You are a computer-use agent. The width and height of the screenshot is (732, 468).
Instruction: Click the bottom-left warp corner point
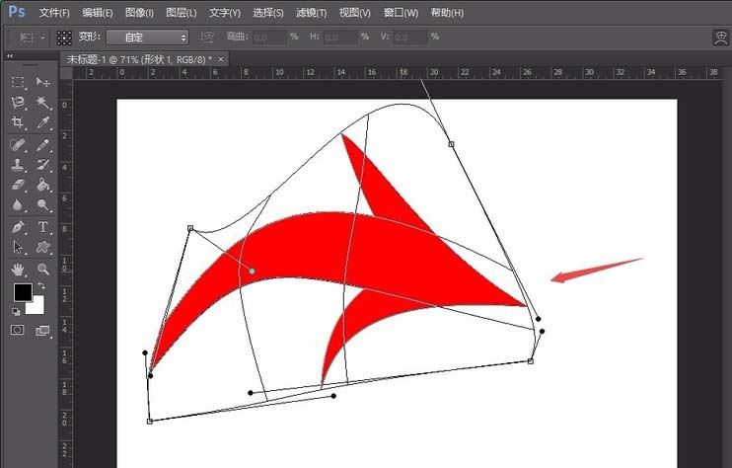click(x=149, y=422)
